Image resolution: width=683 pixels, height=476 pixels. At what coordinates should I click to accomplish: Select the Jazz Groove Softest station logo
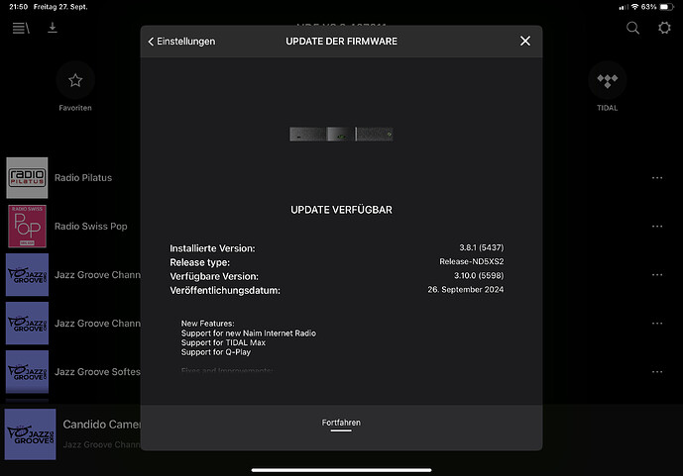pos(27,371)
